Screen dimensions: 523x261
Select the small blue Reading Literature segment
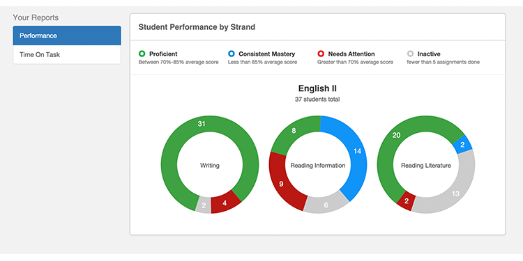tap(462, 145)
